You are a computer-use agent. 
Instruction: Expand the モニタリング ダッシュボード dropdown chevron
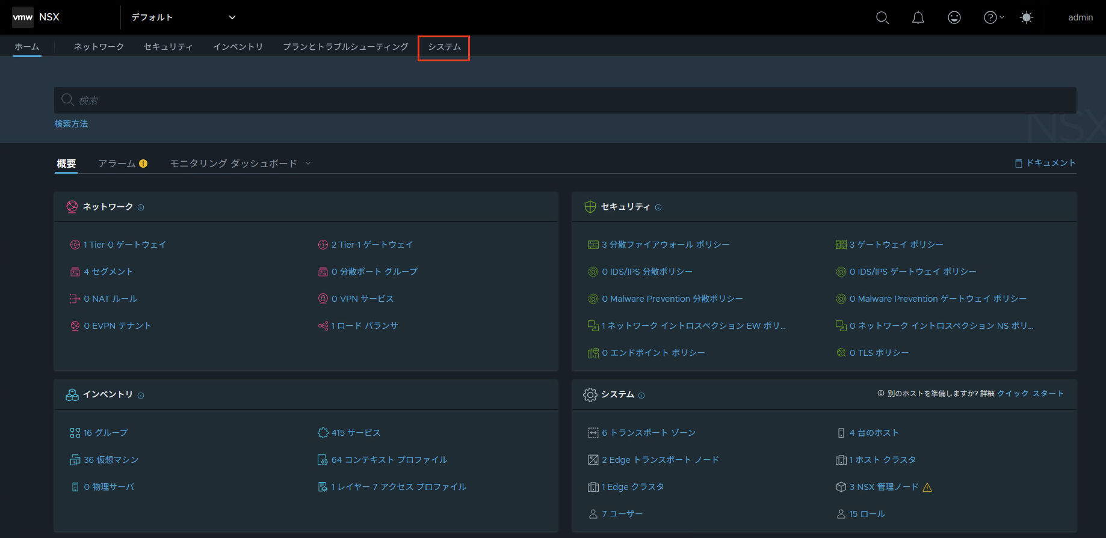click(308, 164)
